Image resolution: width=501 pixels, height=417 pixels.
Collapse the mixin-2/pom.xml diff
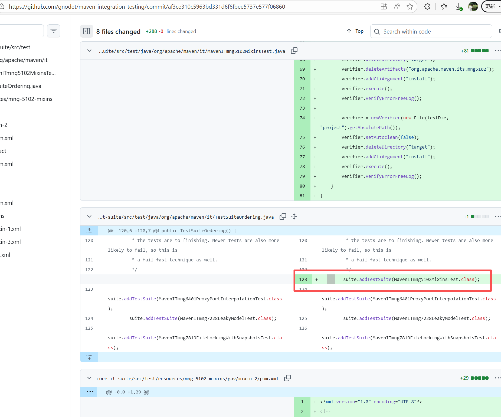point(89,378)
